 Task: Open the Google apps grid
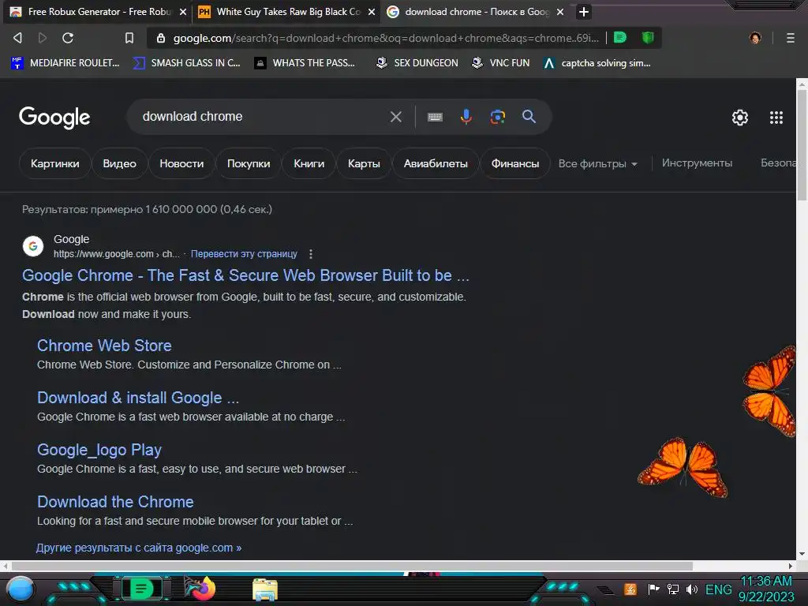click(x=776, y=118)
